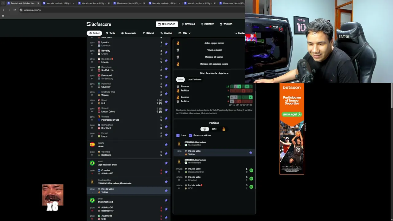Viewport: 393px width, 221px height.
Task: Click Brazil flag beside Brasileirão Série B
Action: coord(92,200)
